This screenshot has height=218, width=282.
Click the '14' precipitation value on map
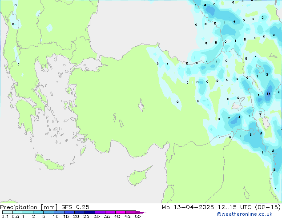269,93
